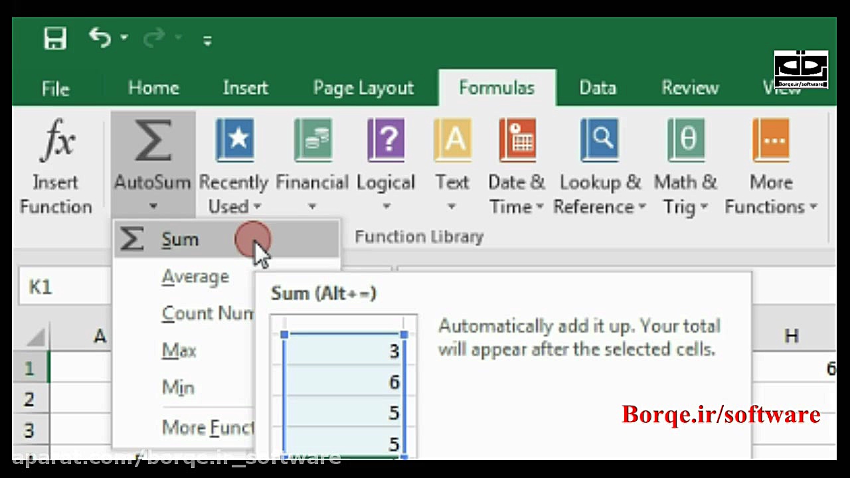Show the Logical functions list
Screen dimensions: 850x478
[386, 165]
